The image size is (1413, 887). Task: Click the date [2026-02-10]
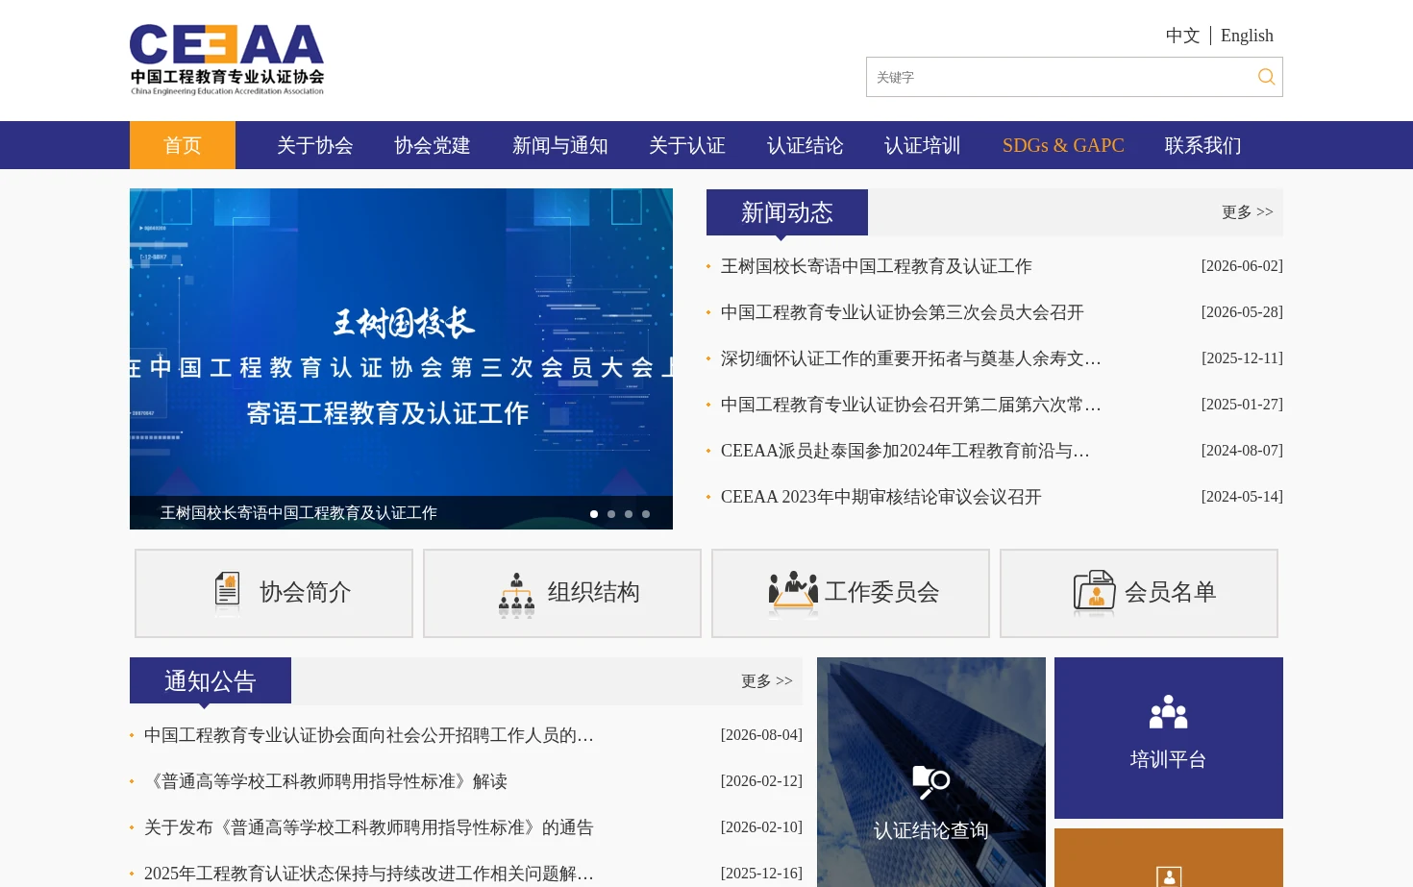pos(761,827)
